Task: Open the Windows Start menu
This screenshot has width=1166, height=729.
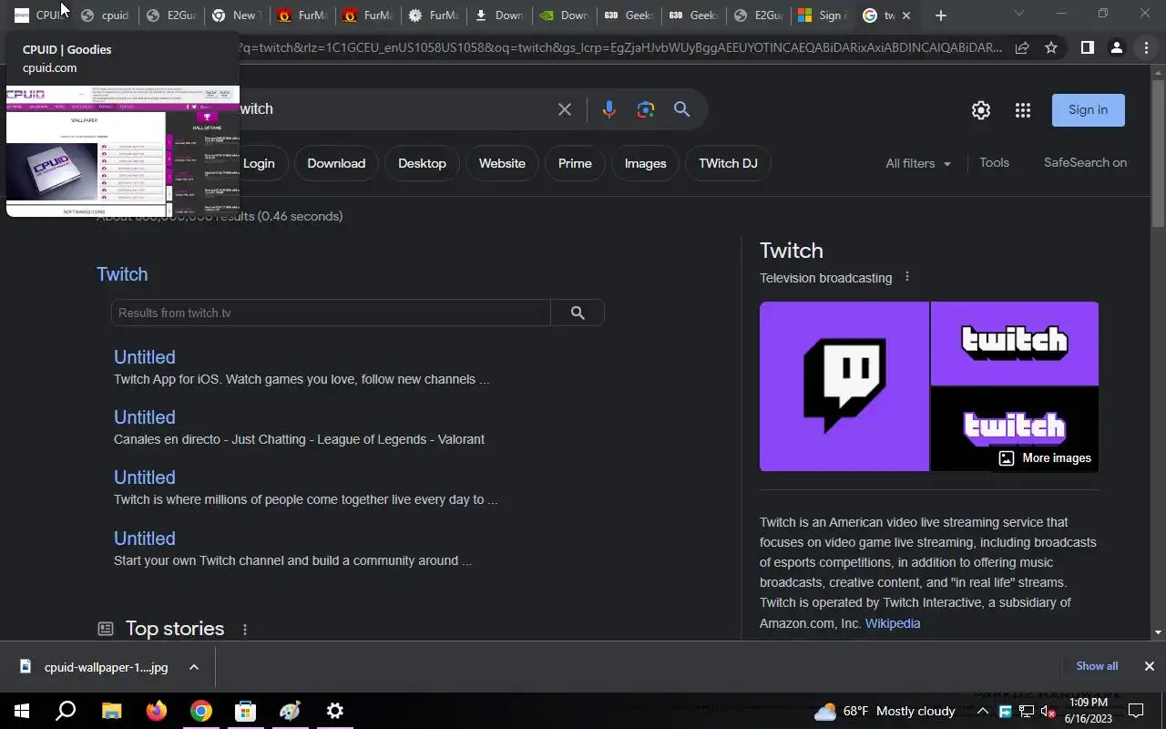Action: point(22,711)
